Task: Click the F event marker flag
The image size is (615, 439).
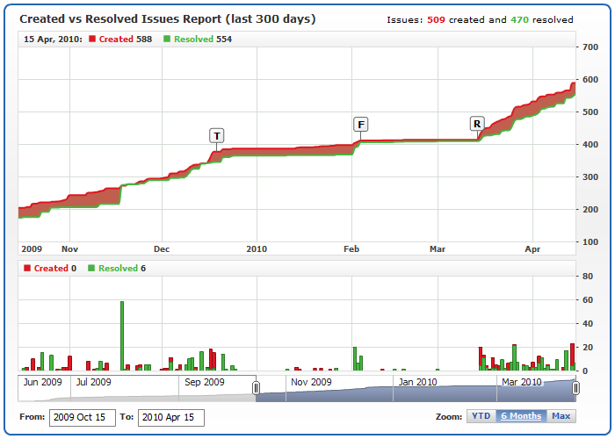Action: coord(360,124)
